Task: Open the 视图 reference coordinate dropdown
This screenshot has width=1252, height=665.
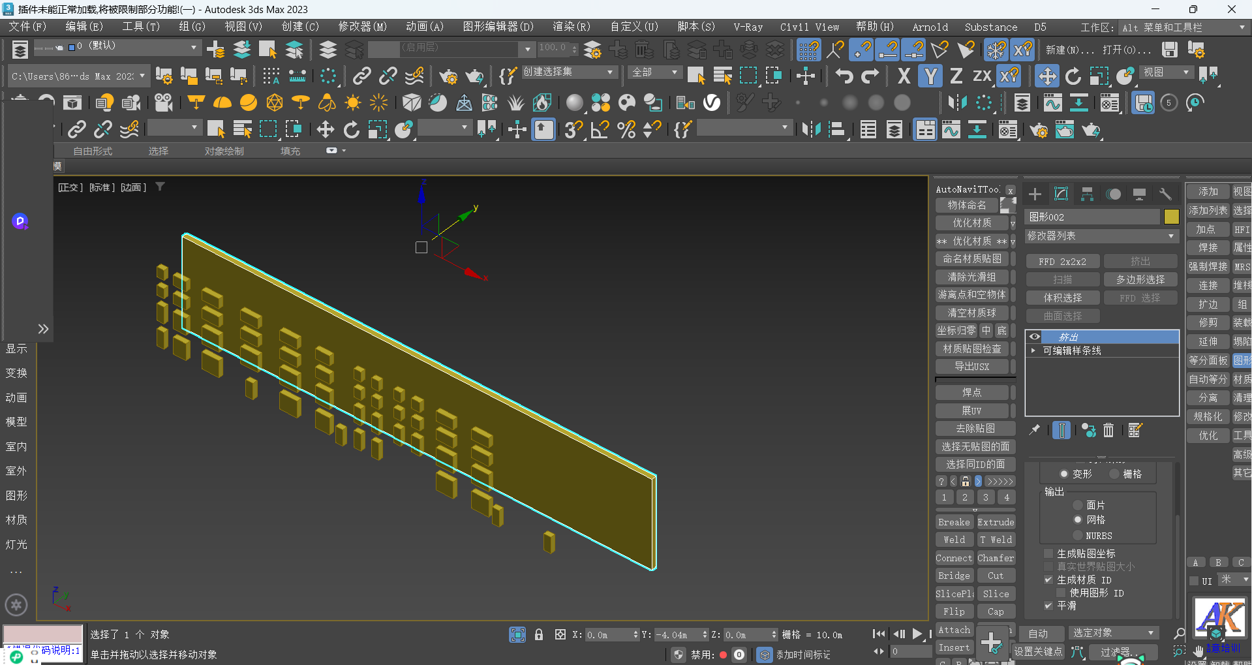Action: pyautogui.click(x=1167, y=72)
